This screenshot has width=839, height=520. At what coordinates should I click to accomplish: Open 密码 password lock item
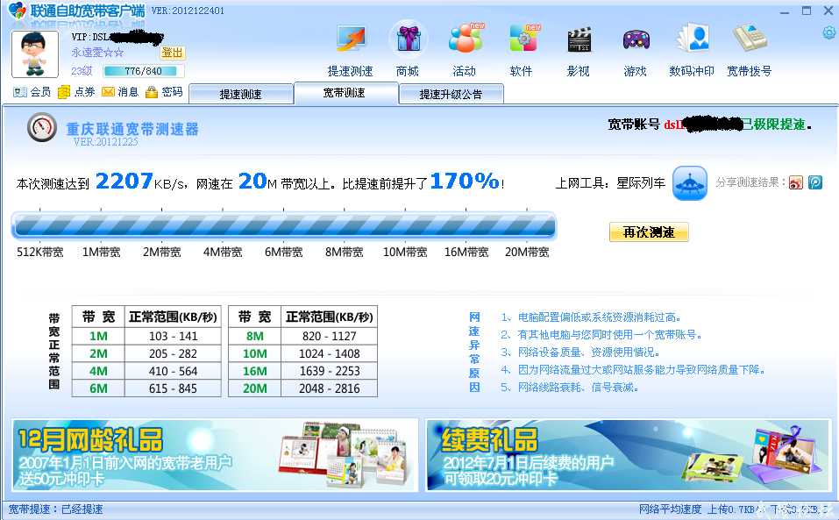(x=164, y=92)
